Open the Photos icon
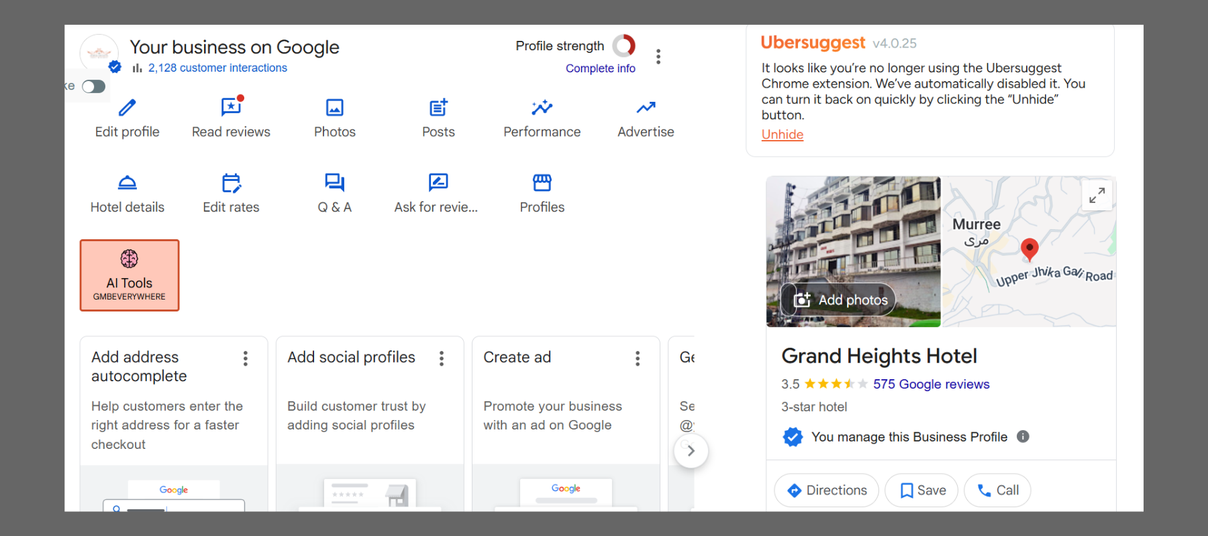 (334, 108)
